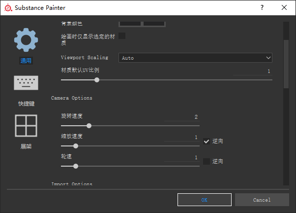Click the 旋转速度 slider handle

[89, 126]
